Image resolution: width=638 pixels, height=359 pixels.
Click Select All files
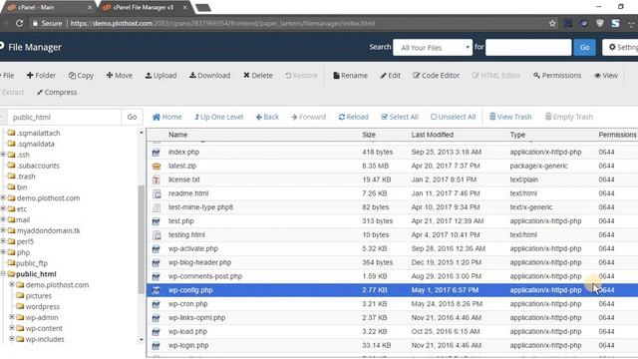point(400,117)
